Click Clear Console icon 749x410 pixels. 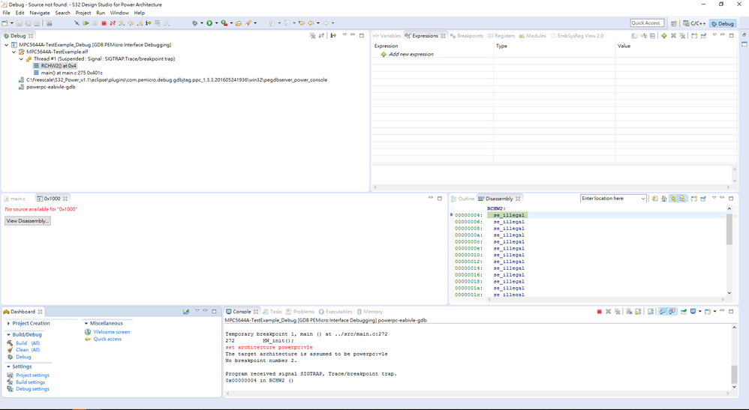pos(629,312)
